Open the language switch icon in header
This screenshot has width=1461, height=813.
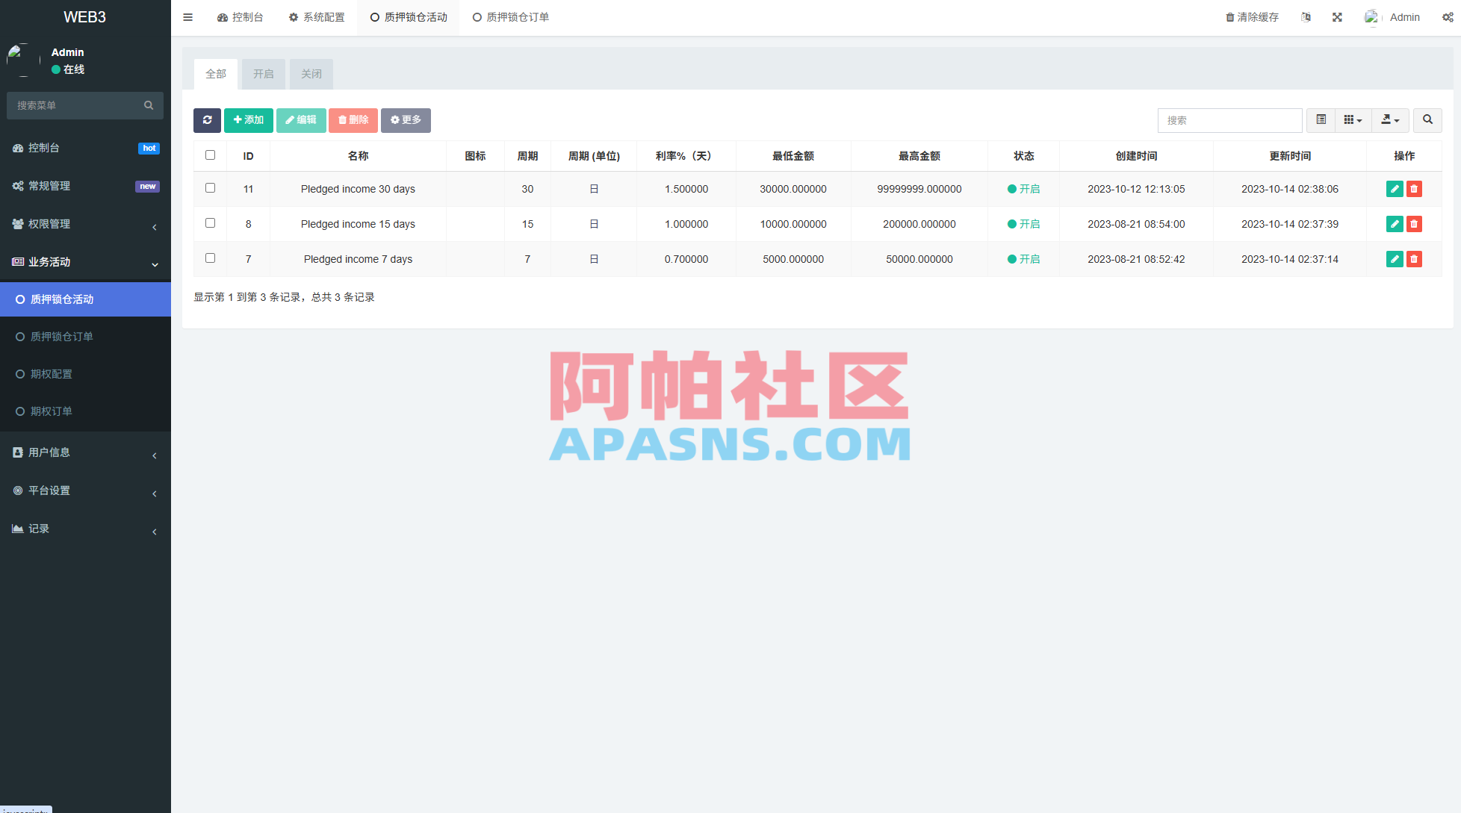(1306, 17)
